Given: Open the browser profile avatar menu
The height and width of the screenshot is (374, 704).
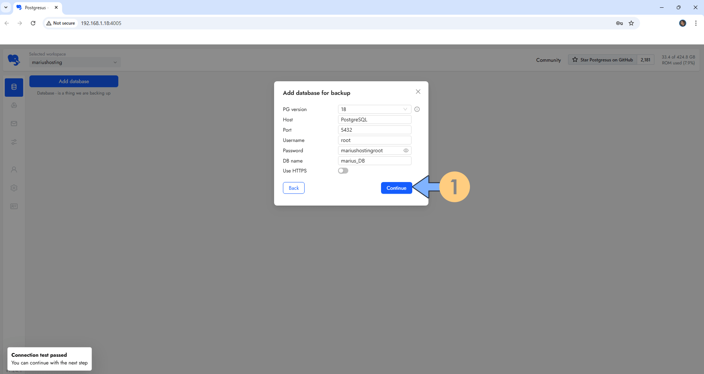Looking at the screenshot, I should 683,23.
